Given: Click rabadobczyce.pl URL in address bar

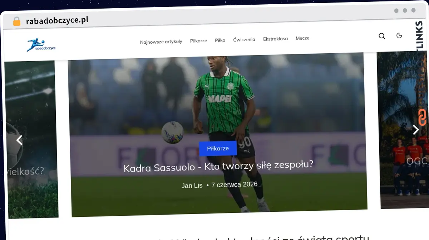Looking at the screenshot, I should 57,20.
